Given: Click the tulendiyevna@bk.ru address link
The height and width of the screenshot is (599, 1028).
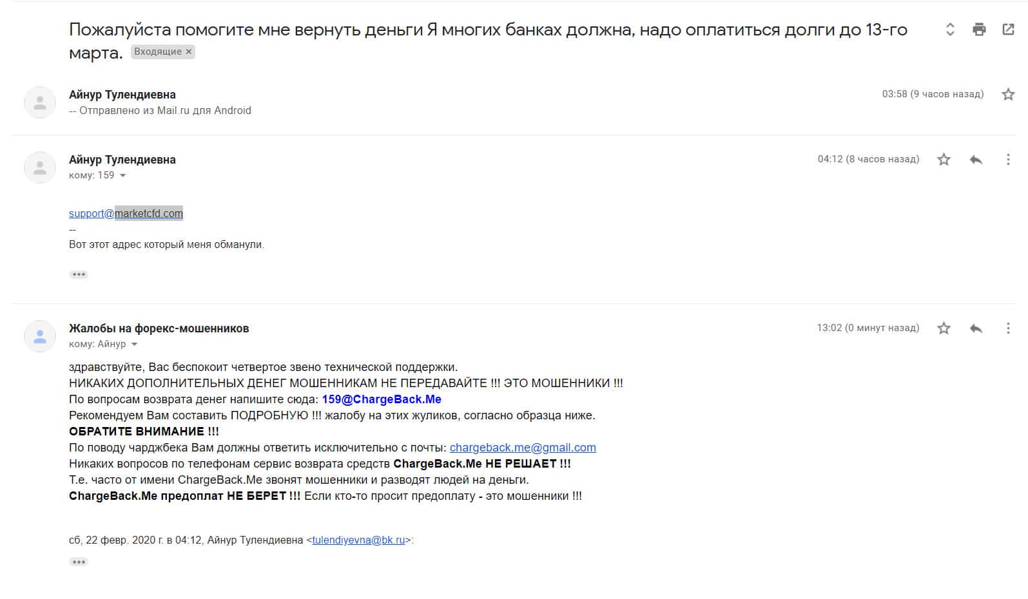Looking at the screenshot, I should [358, 540].
